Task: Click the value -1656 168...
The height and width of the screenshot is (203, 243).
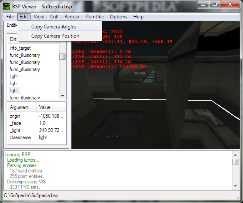Action: pos(51,116)
